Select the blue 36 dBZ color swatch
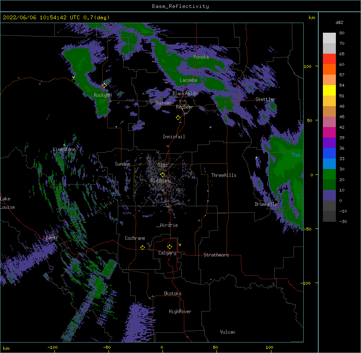Screen dimensions: 361x353 pyautogui.click(x=329, y=153)
